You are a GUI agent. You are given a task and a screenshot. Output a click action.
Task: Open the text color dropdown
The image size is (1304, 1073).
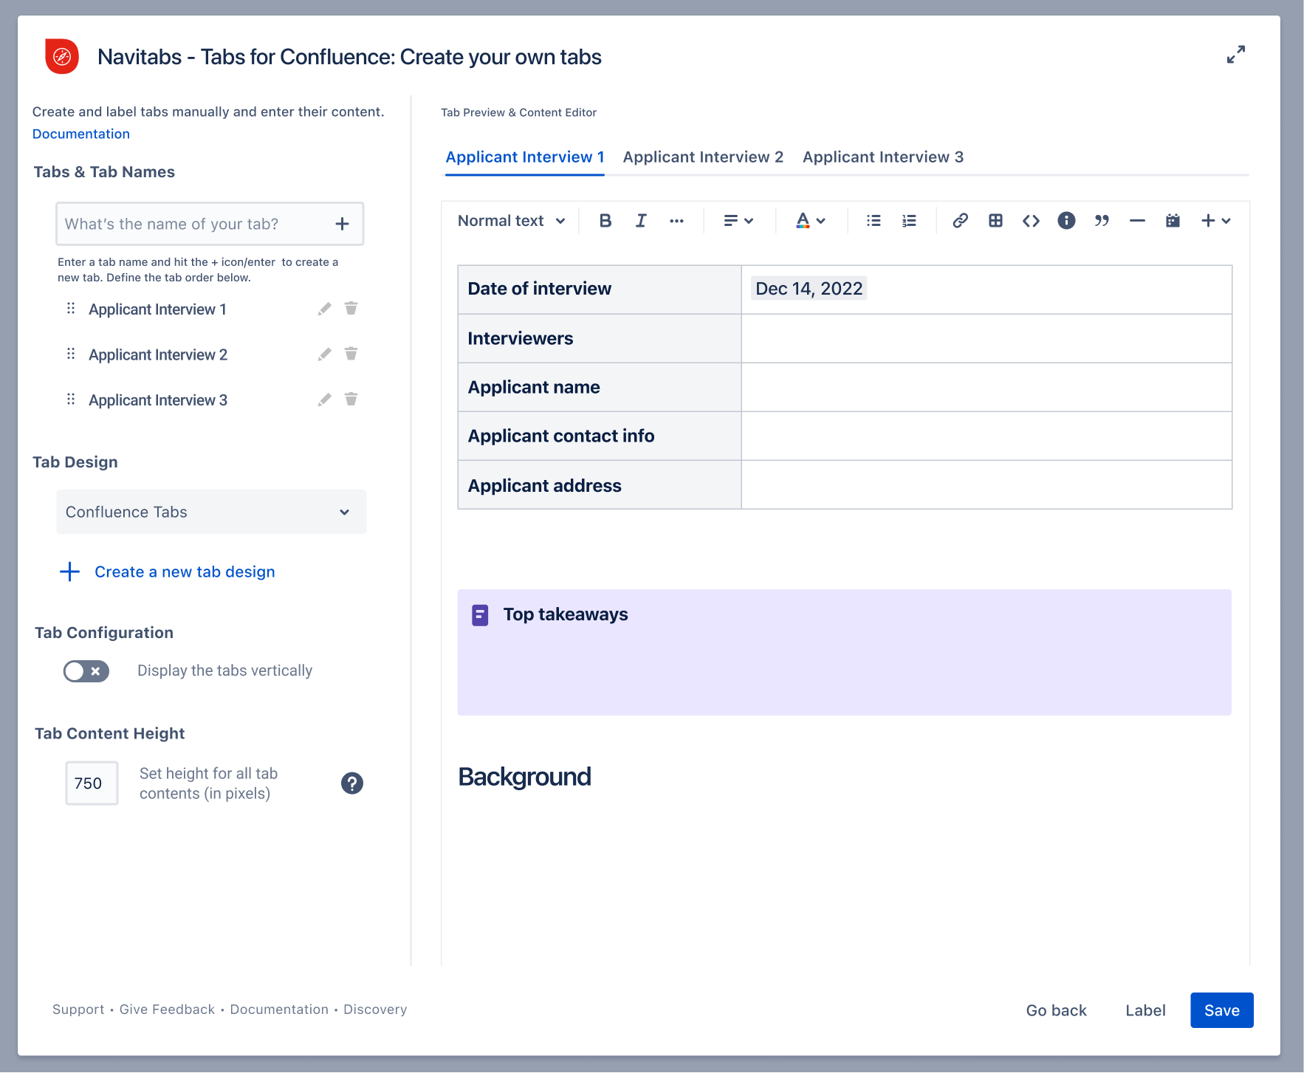[810, 221]
